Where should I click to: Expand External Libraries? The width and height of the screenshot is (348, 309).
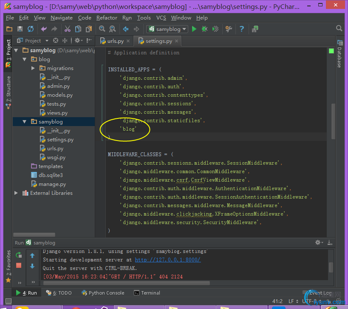point(16,193)
